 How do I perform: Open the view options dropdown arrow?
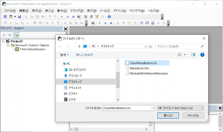pyautogui.click(x=185, y=55)
